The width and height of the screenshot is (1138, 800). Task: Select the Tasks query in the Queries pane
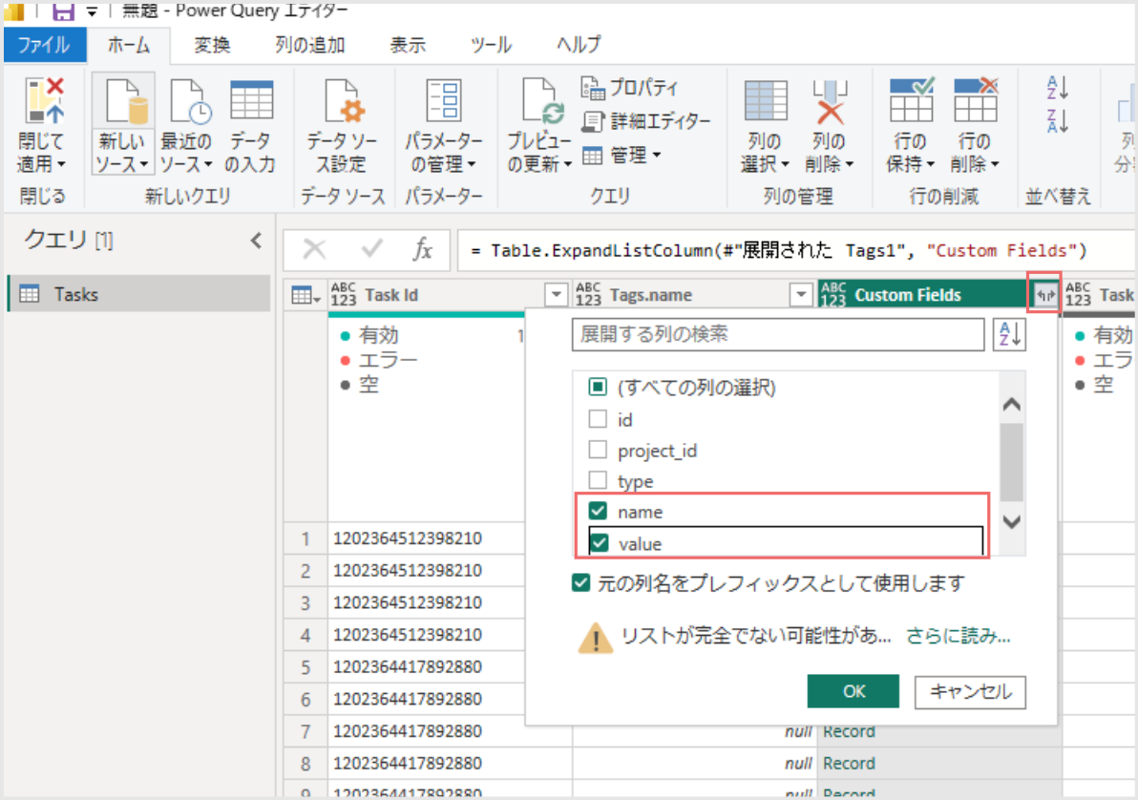pyautogui.click(x=138, y=294)
